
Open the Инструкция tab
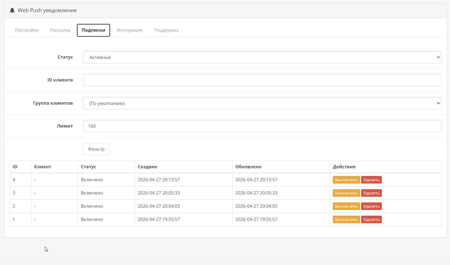point(130,30)
